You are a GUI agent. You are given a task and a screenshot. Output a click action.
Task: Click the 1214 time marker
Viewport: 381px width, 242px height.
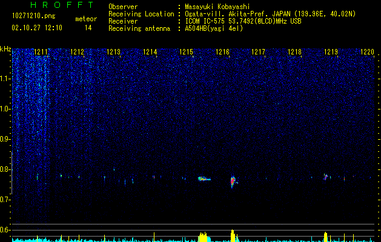[x=150, y=52]
